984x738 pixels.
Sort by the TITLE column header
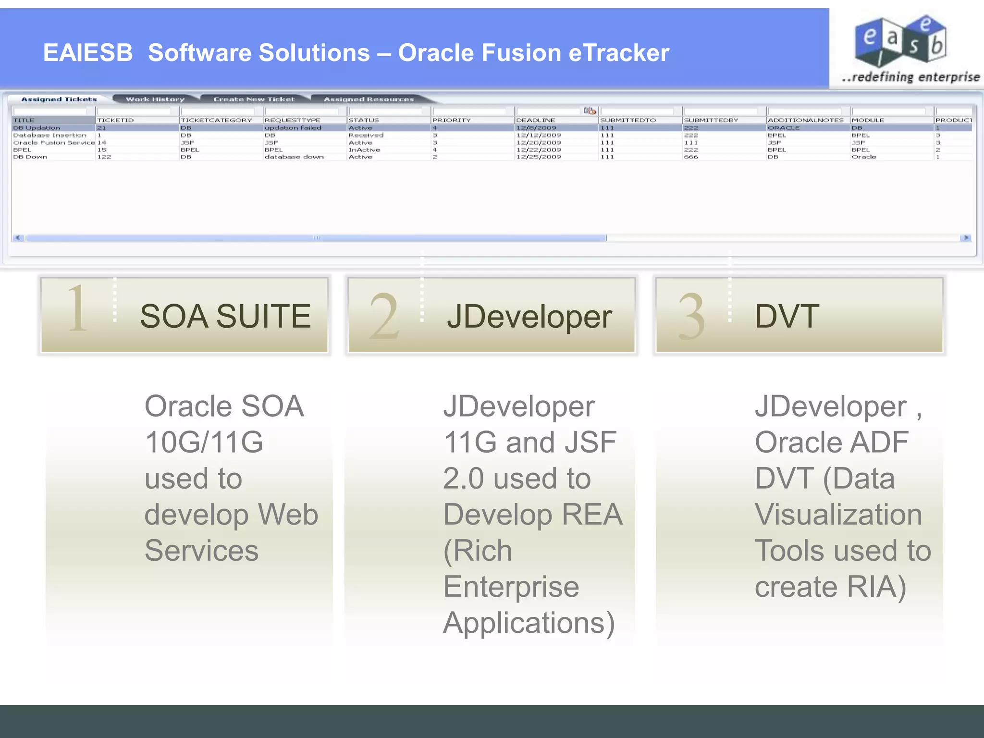tap(53, 120)
